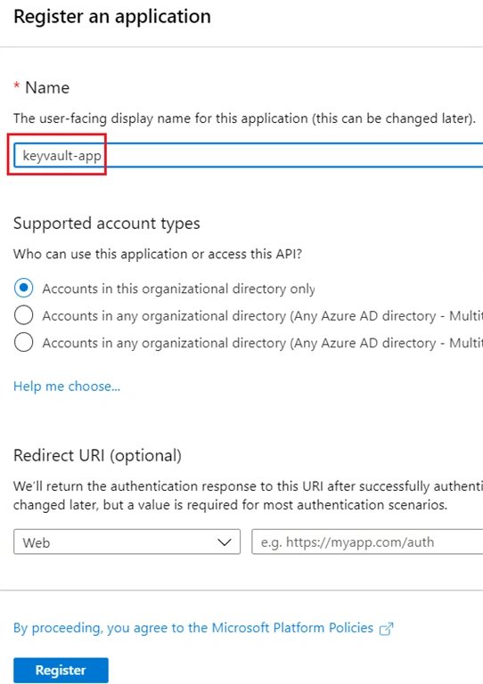Click the 'Redirect URI (optional)' heading
The width and height of the screenshot is (483, 684).
tap(97, 455)
